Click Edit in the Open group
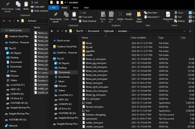Viewport: 195px width, 129px height. (178, 17)
